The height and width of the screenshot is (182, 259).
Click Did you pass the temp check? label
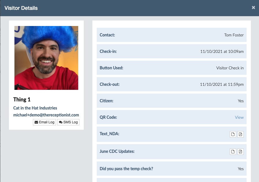(126, 169)
